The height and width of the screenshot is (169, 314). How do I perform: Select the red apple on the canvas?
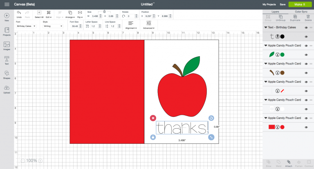click(182, 95)
